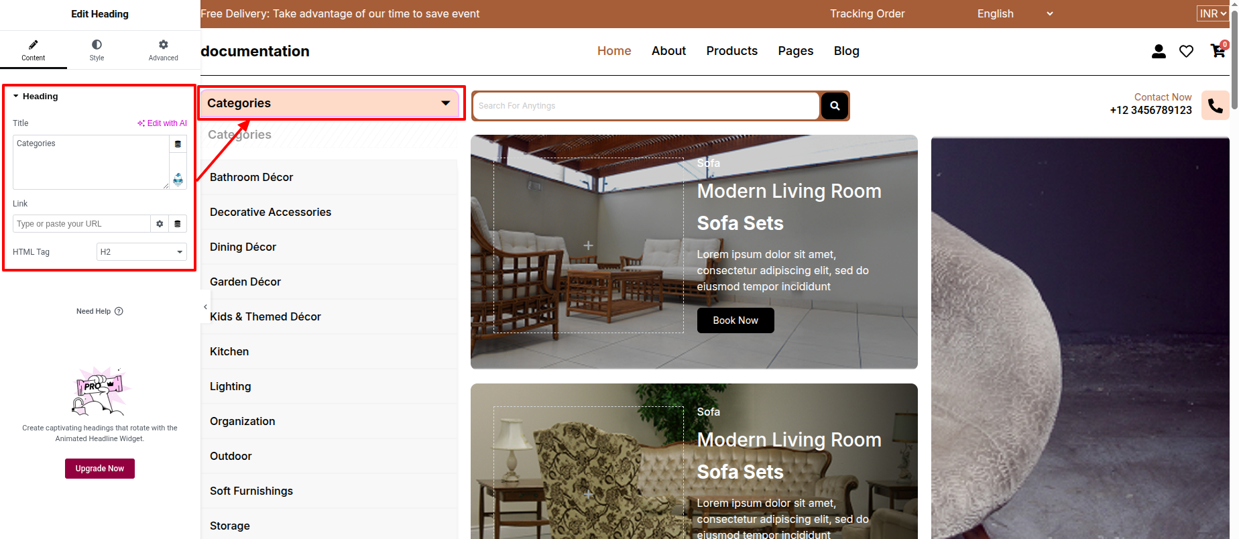The image size is (1239, 539).
Task: Collapse the Heading section
Action: coord(16,97)
